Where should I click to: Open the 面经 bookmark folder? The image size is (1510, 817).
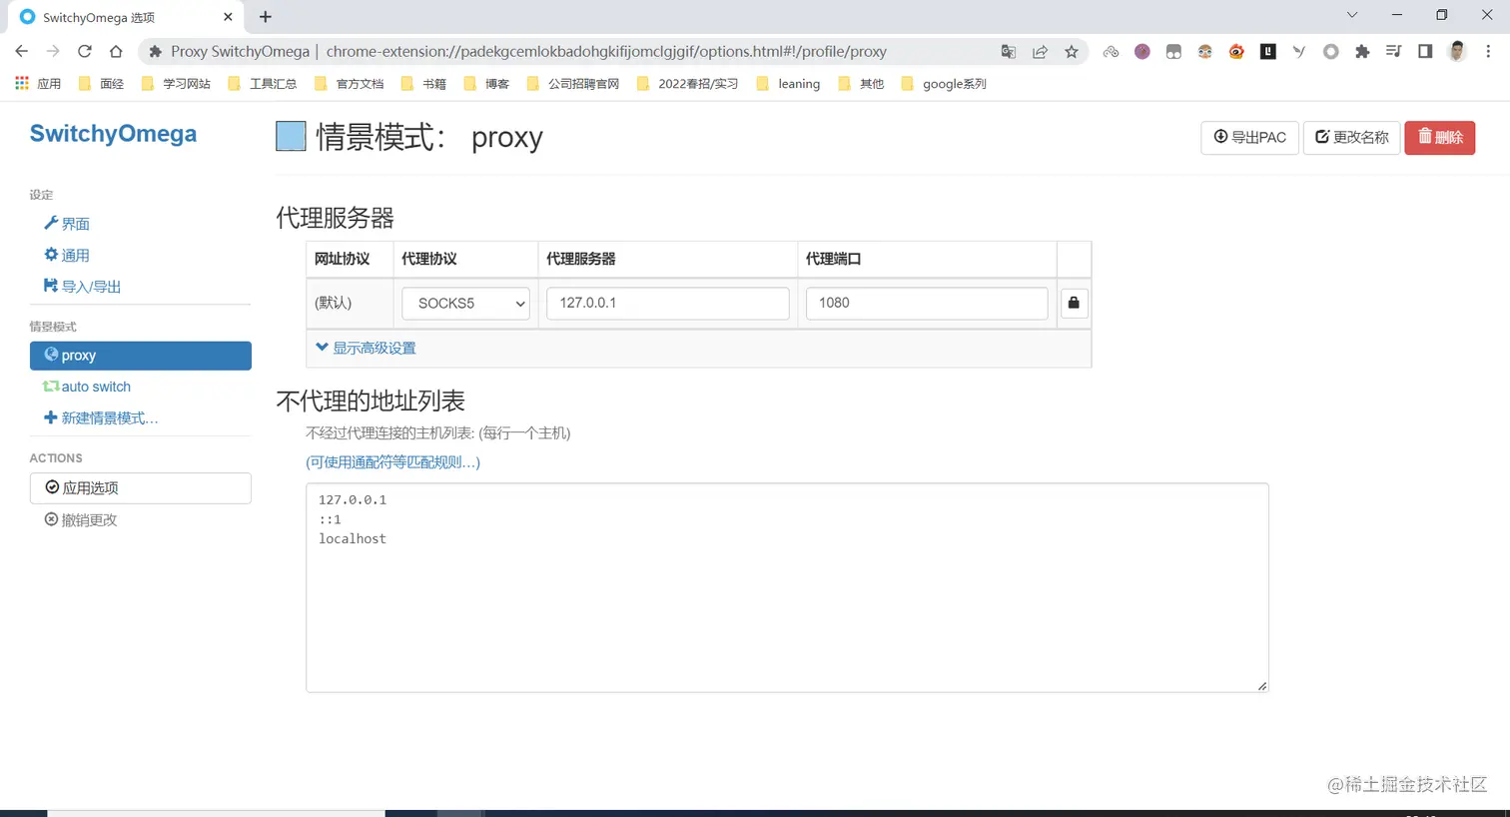point(101,84)
